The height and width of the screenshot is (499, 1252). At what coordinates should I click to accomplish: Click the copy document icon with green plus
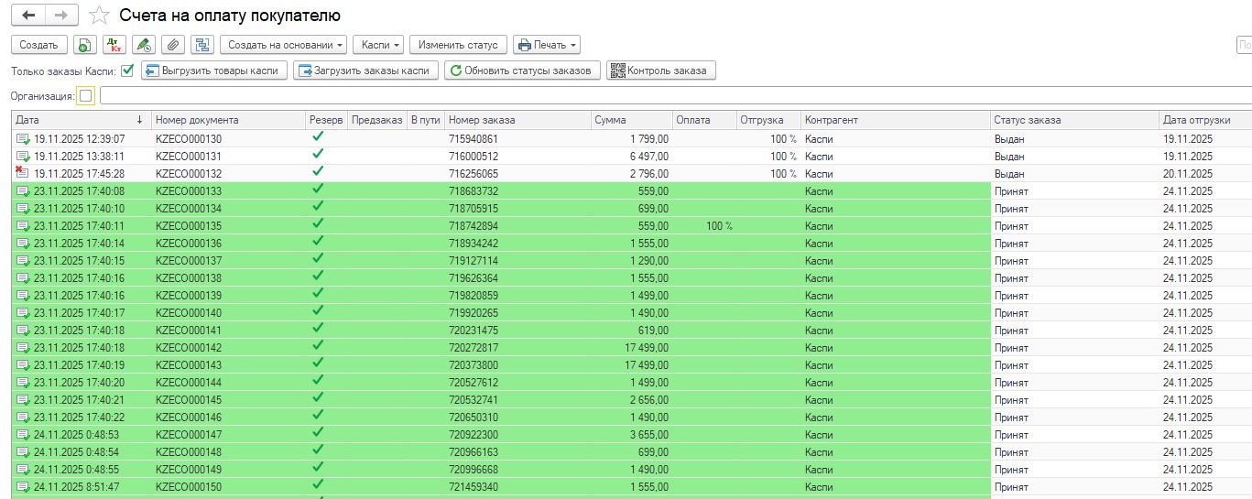84,45
